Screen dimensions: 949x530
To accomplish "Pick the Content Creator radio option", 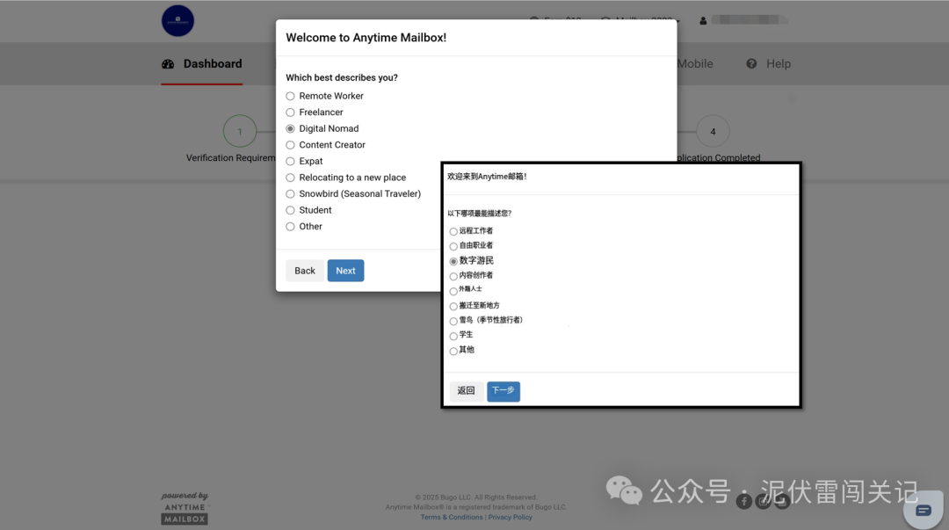I will 291,145.
